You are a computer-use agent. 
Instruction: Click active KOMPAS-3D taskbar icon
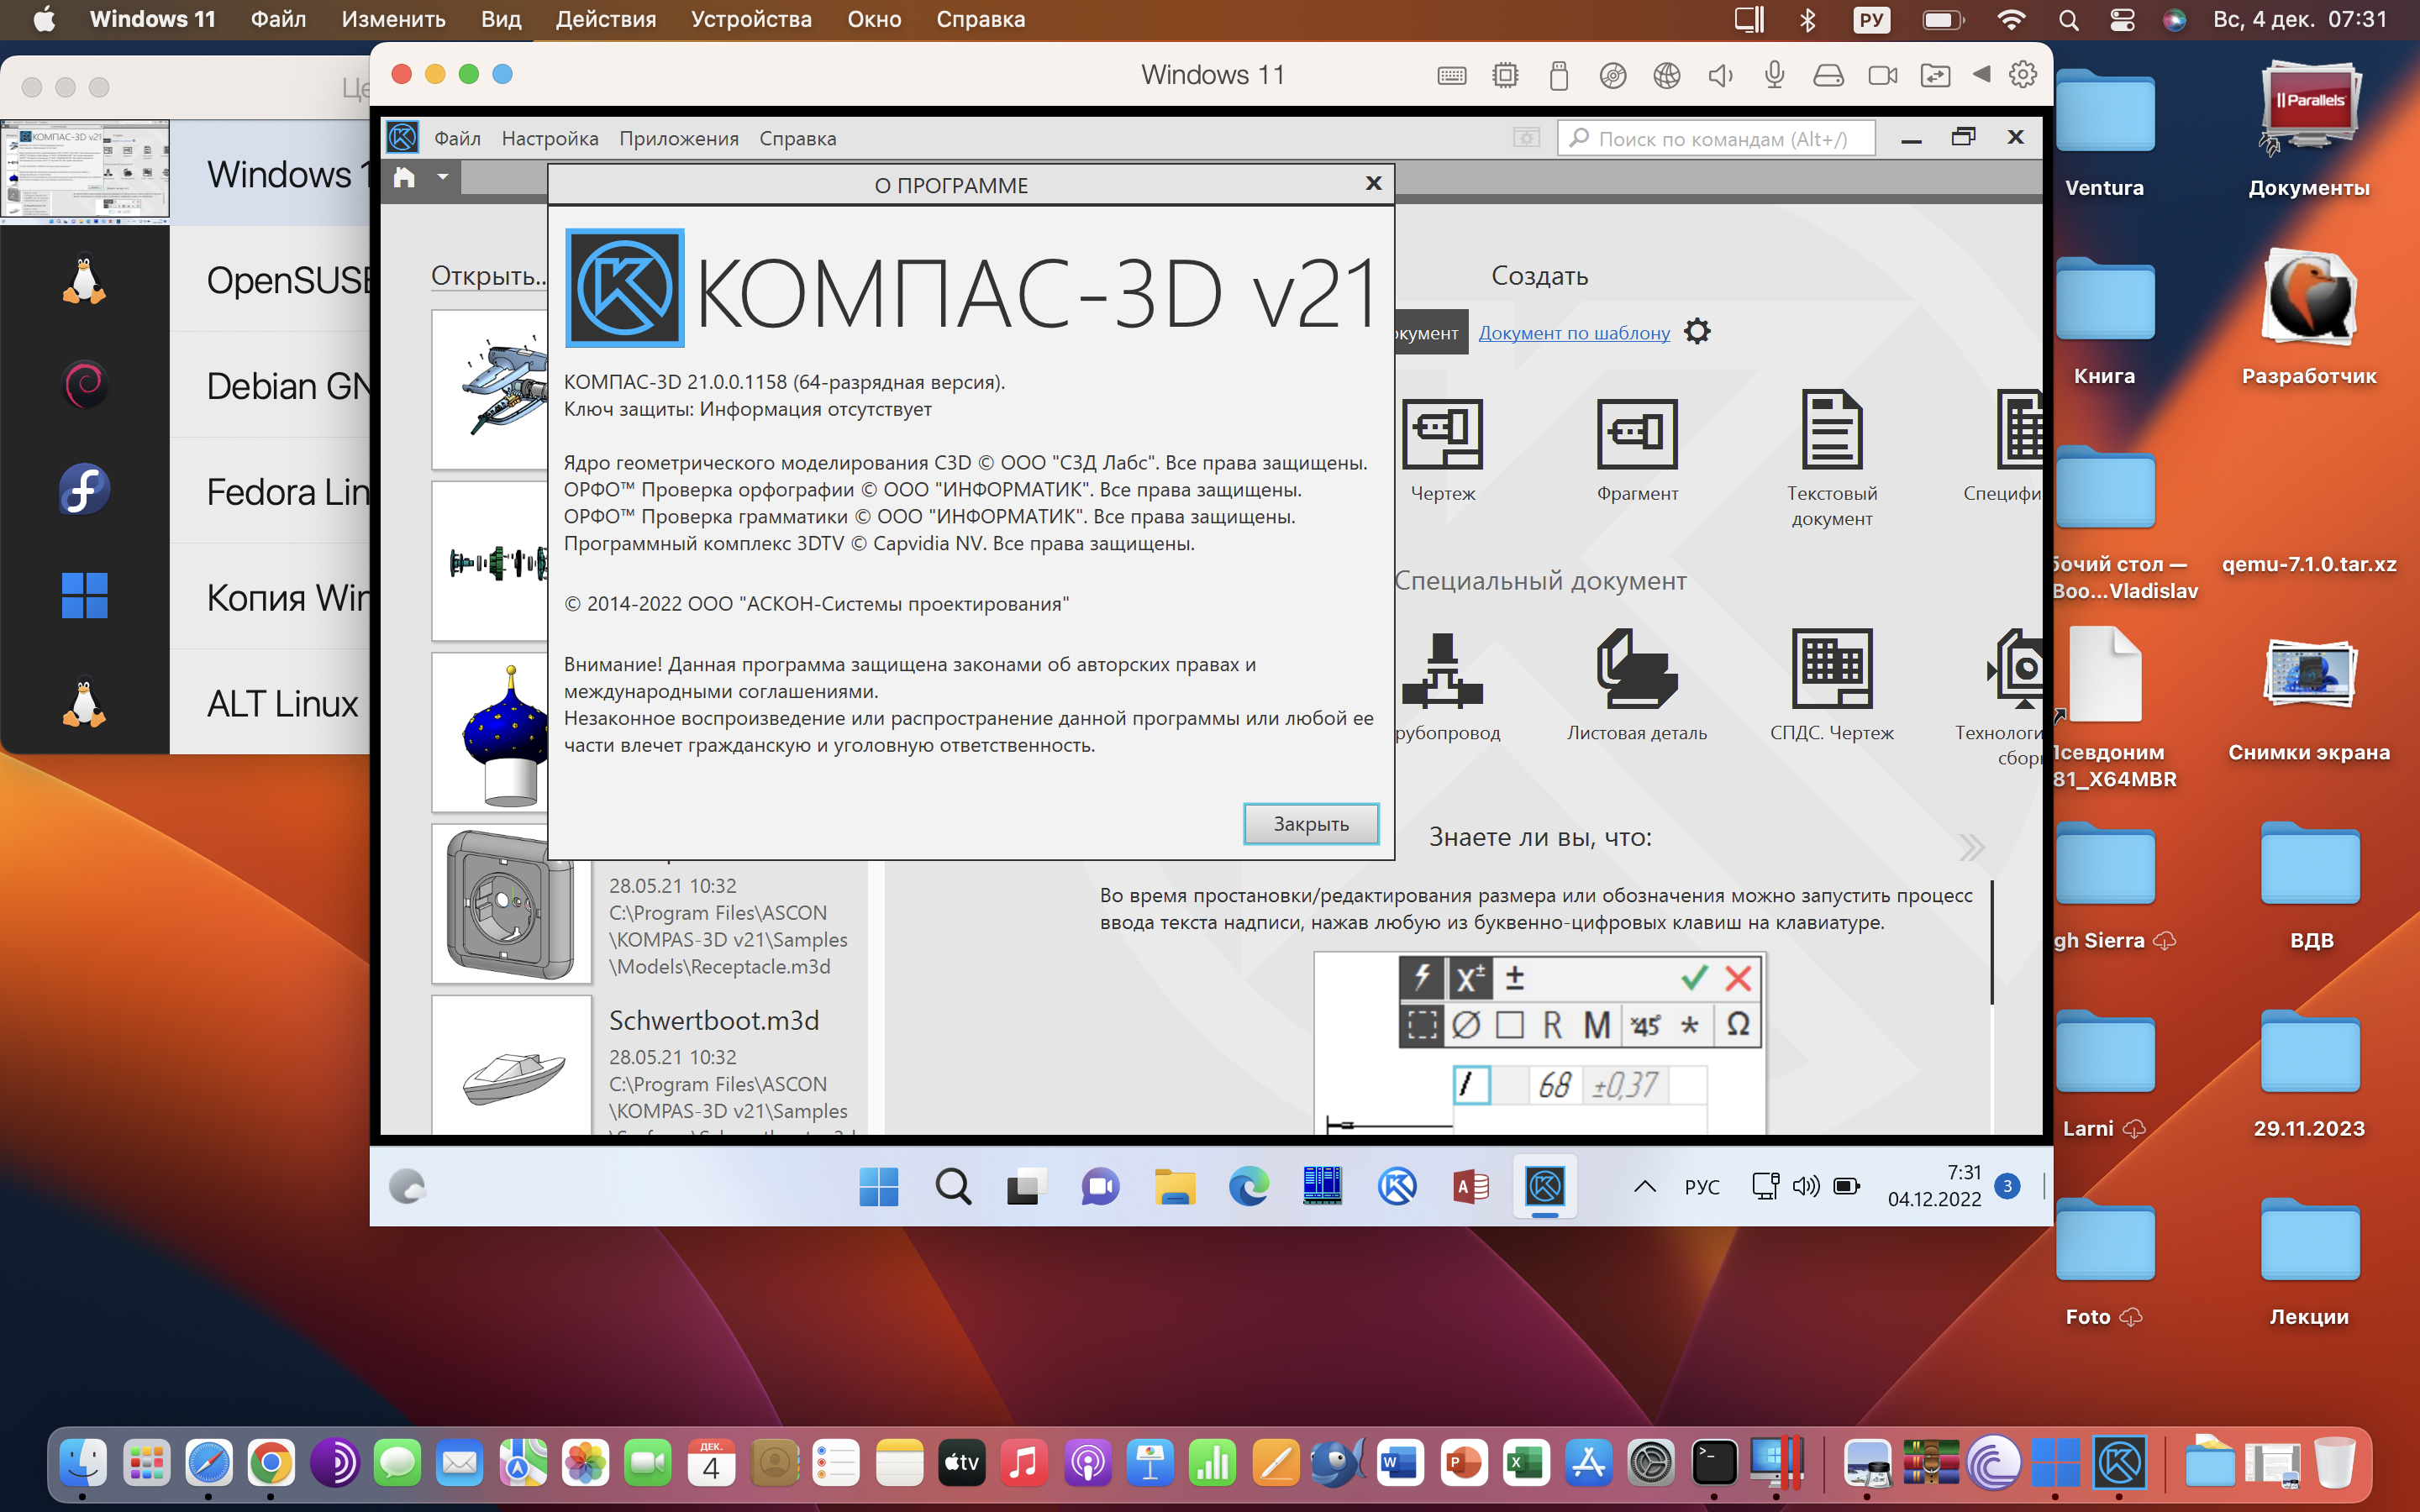pos(1544,1187)
